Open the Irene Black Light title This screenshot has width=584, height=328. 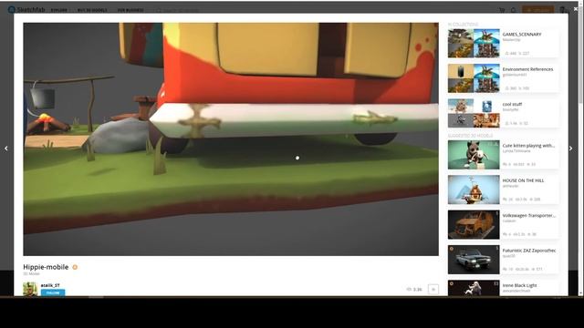pyautogui.click(x=519, y=285)
